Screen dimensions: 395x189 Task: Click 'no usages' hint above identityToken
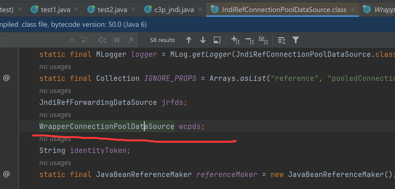[x=55, y=139]
